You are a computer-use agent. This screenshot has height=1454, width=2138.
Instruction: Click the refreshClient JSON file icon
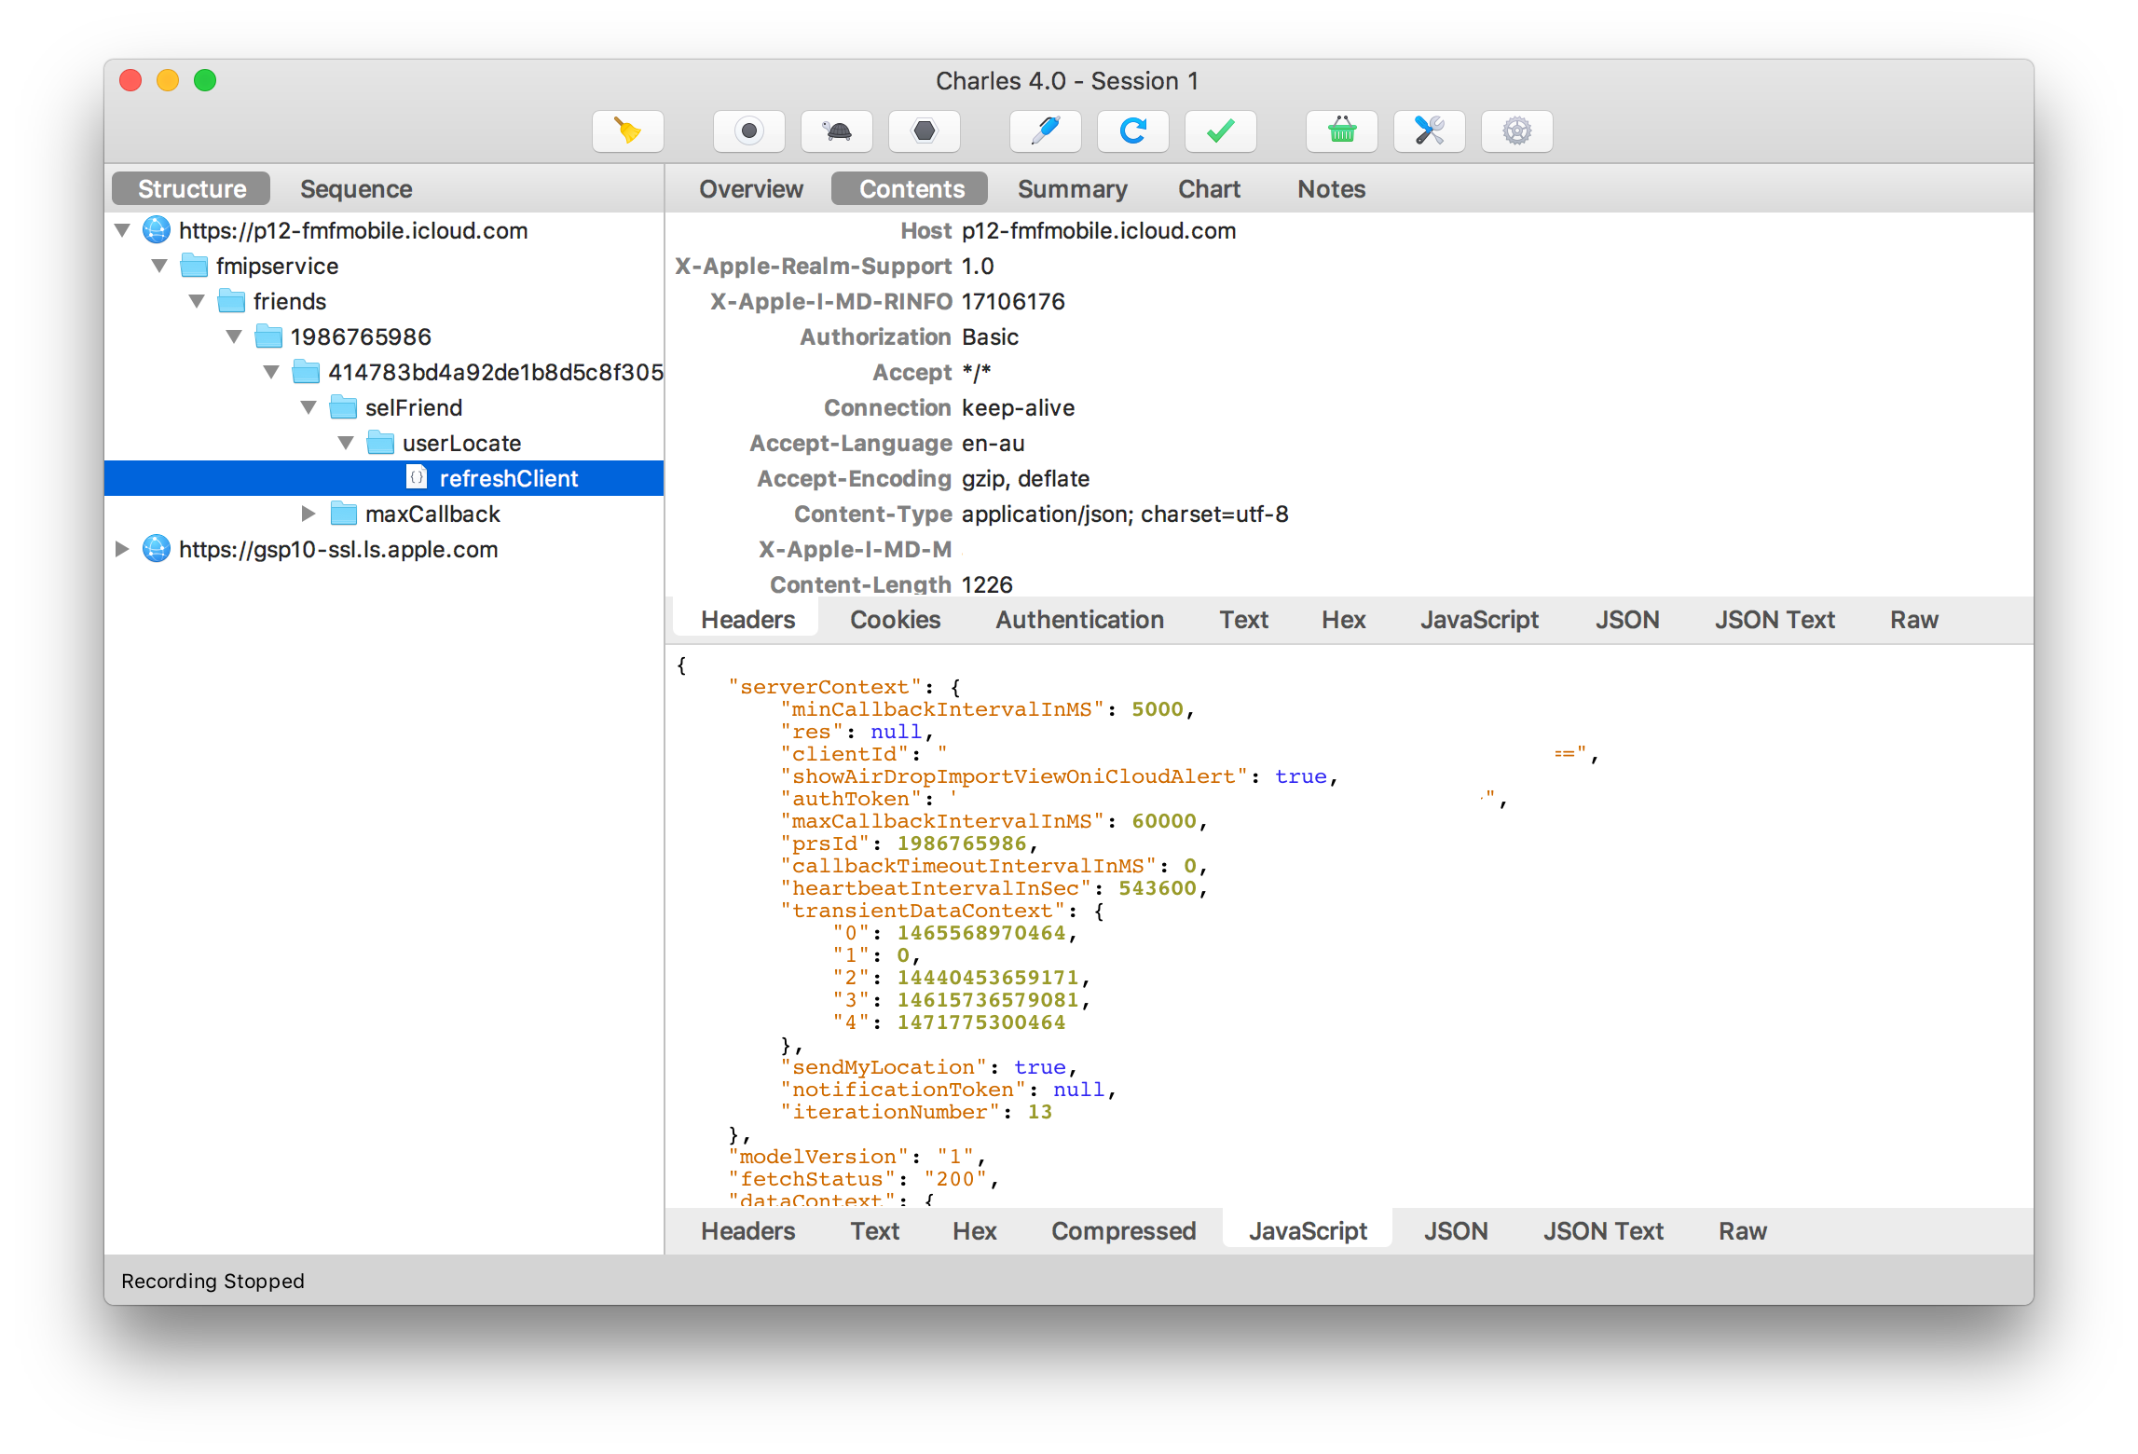point(417,478)
